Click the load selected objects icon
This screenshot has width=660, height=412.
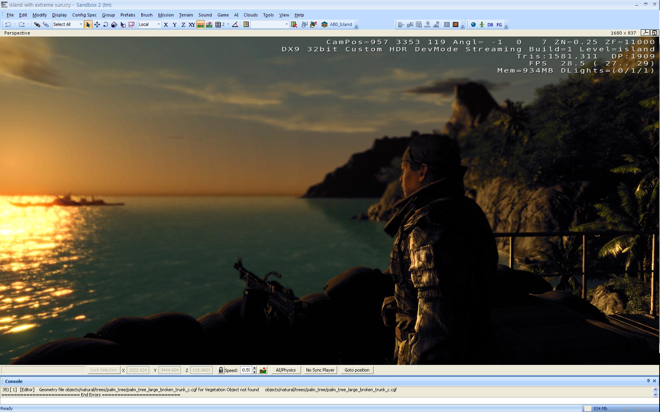[313, 24]
